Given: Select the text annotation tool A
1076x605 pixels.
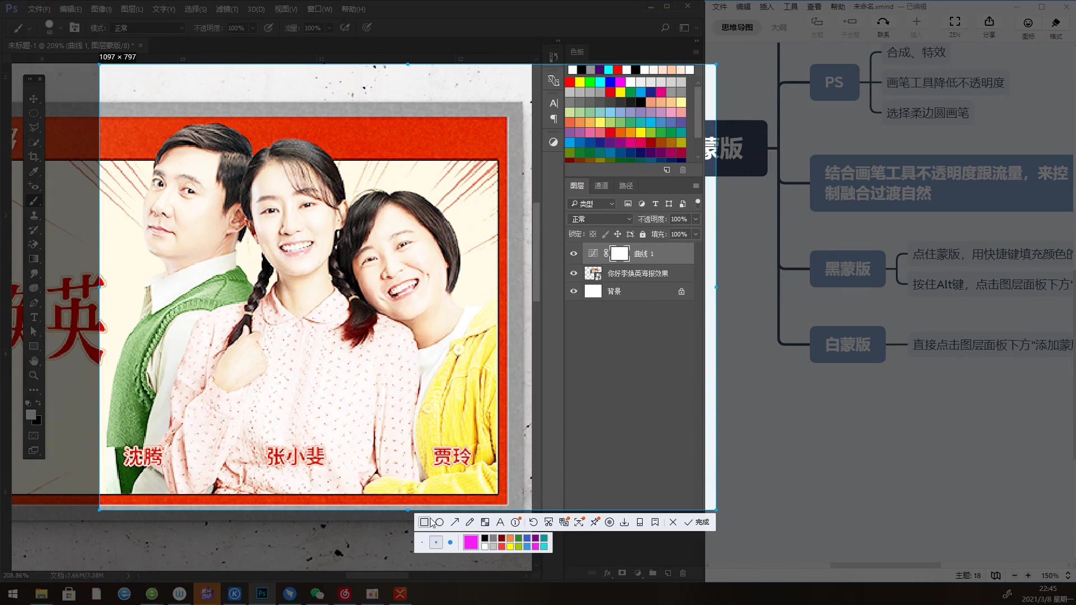Looking at the screenshot, I should point(500,522).
